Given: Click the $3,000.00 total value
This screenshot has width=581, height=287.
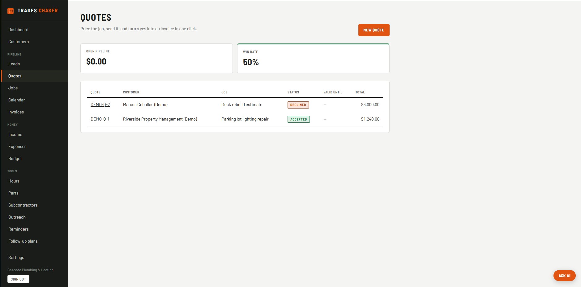Looking at the screenshot, I should [370, 105].
